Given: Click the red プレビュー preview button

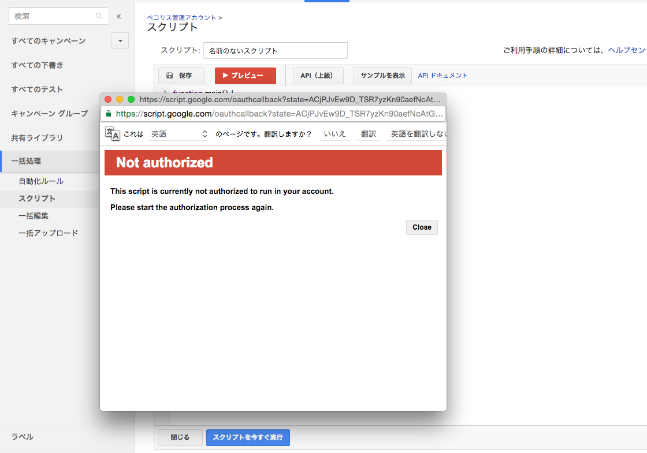Looking at the screenshot, I should click(x=245, y=76).
